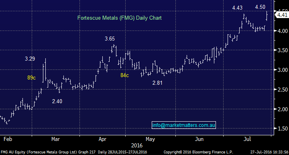Viewport: 289px width, 155px height.
Task: Select the 4.41 current price tag
Action: point(282,15)
